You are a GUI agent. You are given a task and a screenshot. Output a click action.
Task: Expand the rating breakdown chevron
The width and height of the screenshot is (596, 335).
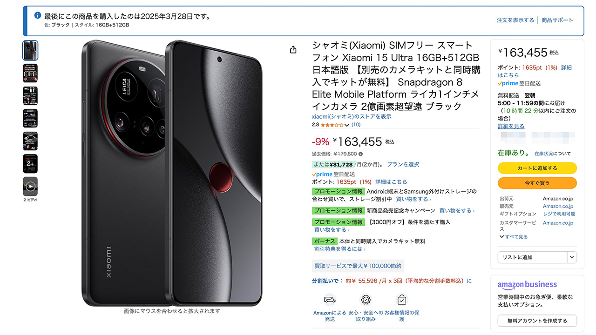point(347,125)
